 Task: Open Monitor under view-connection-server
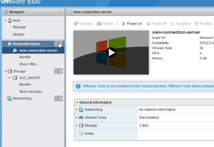[25, 57]
